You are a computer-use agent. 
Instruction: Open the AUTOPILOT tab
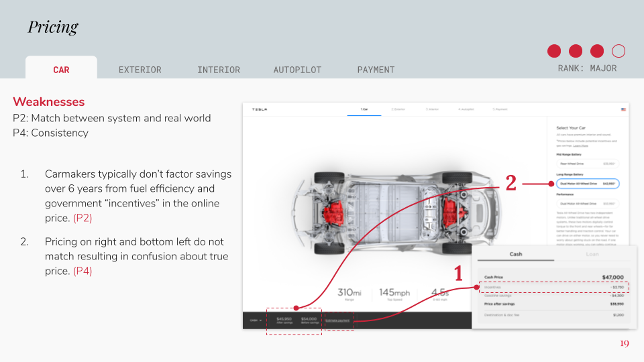click(x=297, y=70)
